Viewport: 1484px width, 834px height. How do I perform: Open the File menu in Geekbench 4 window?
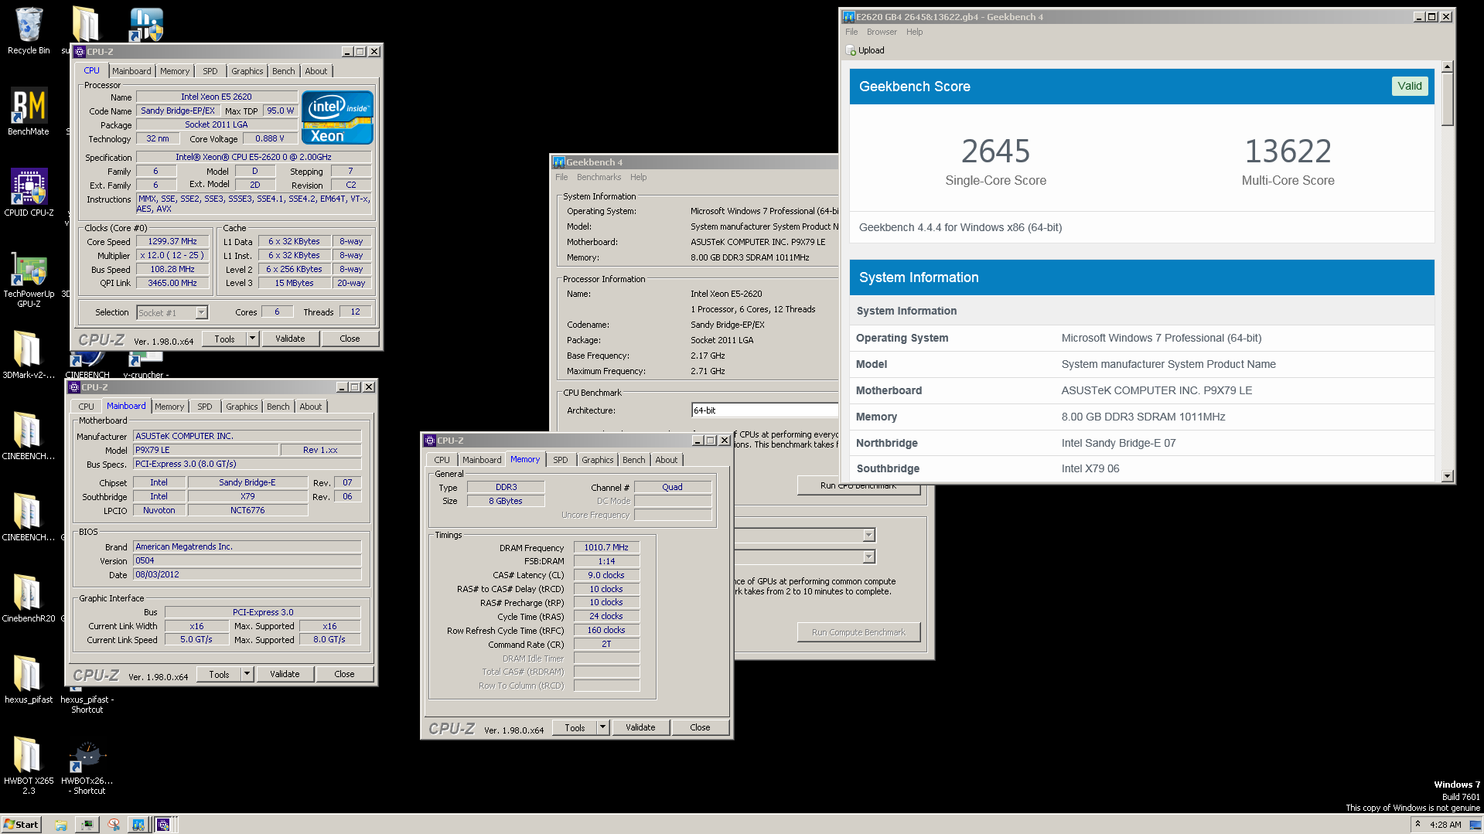561,178
